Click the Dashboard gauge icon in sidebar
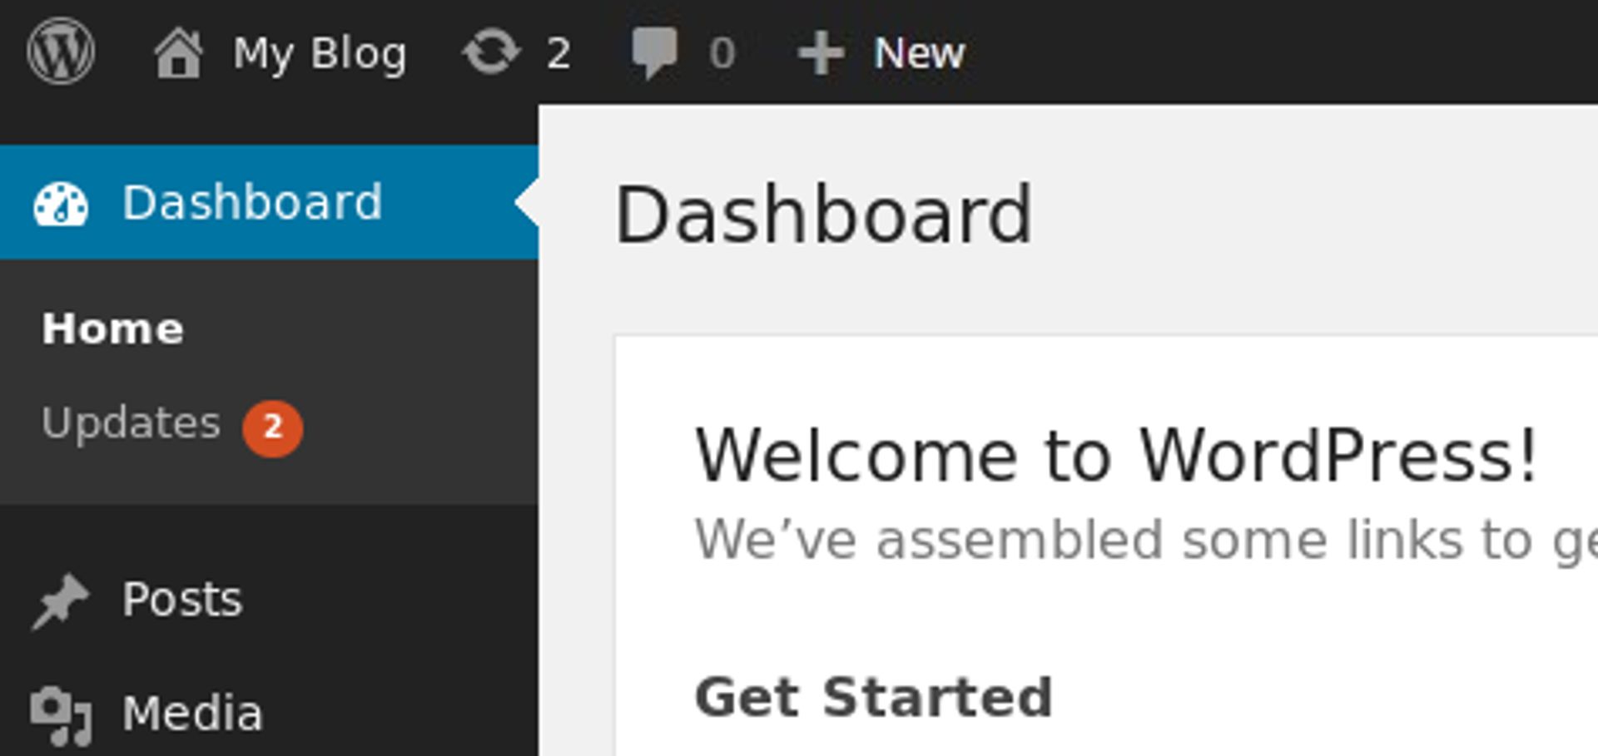 click(x=61, y=204)
